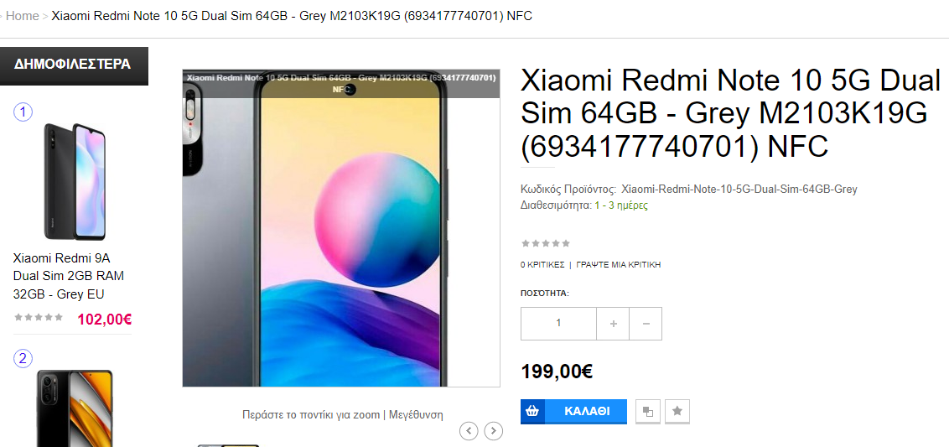Click Redmi 9A rating stars in sidebar

point(38,317)
